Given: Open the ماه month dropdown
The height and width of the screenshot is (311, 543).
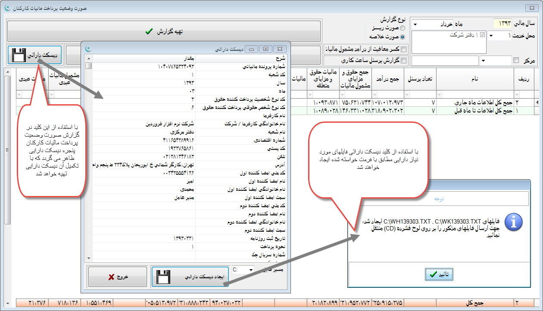Looking at the screenshot, I should [x=415, y=24].
